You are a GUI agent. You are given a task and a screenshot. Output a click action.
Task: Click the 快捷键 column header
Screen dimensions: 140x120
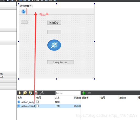(77, 98)
